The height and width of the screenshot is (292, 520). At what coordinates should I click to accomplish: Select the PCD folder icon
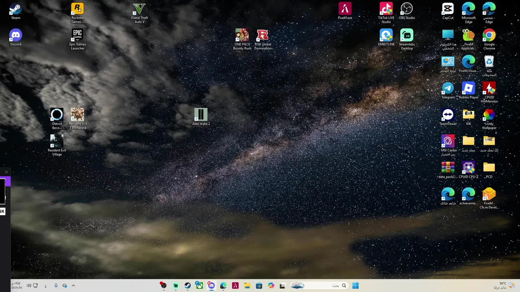click(x=489, y=170)
